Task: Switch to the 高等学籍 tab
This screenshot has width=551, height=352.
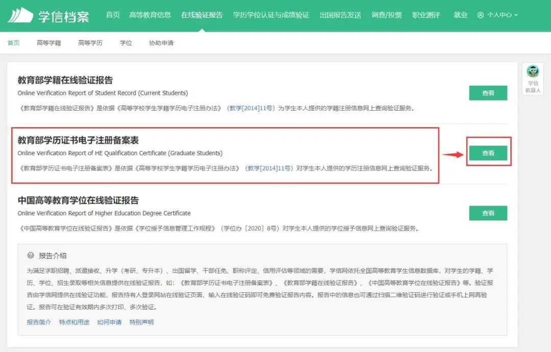Action: click(49, 43)
